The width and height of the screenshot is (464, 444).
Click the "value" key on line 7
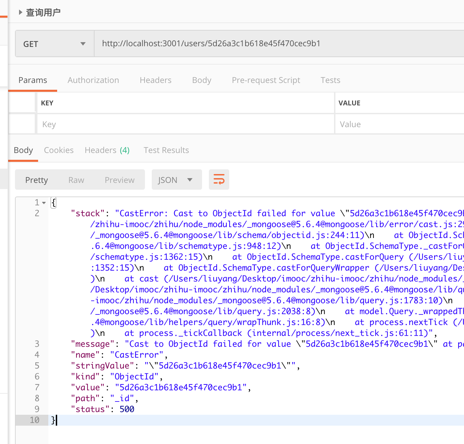coord(88,388)
